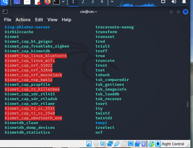
Task: Click the truncate entry
Action: point(105,61)
